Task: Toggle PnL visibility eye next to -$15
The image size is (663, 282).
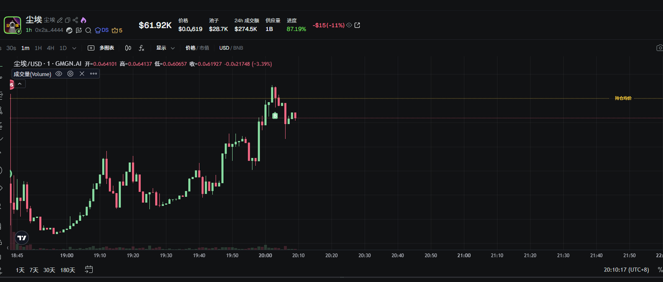Action: 349,25
